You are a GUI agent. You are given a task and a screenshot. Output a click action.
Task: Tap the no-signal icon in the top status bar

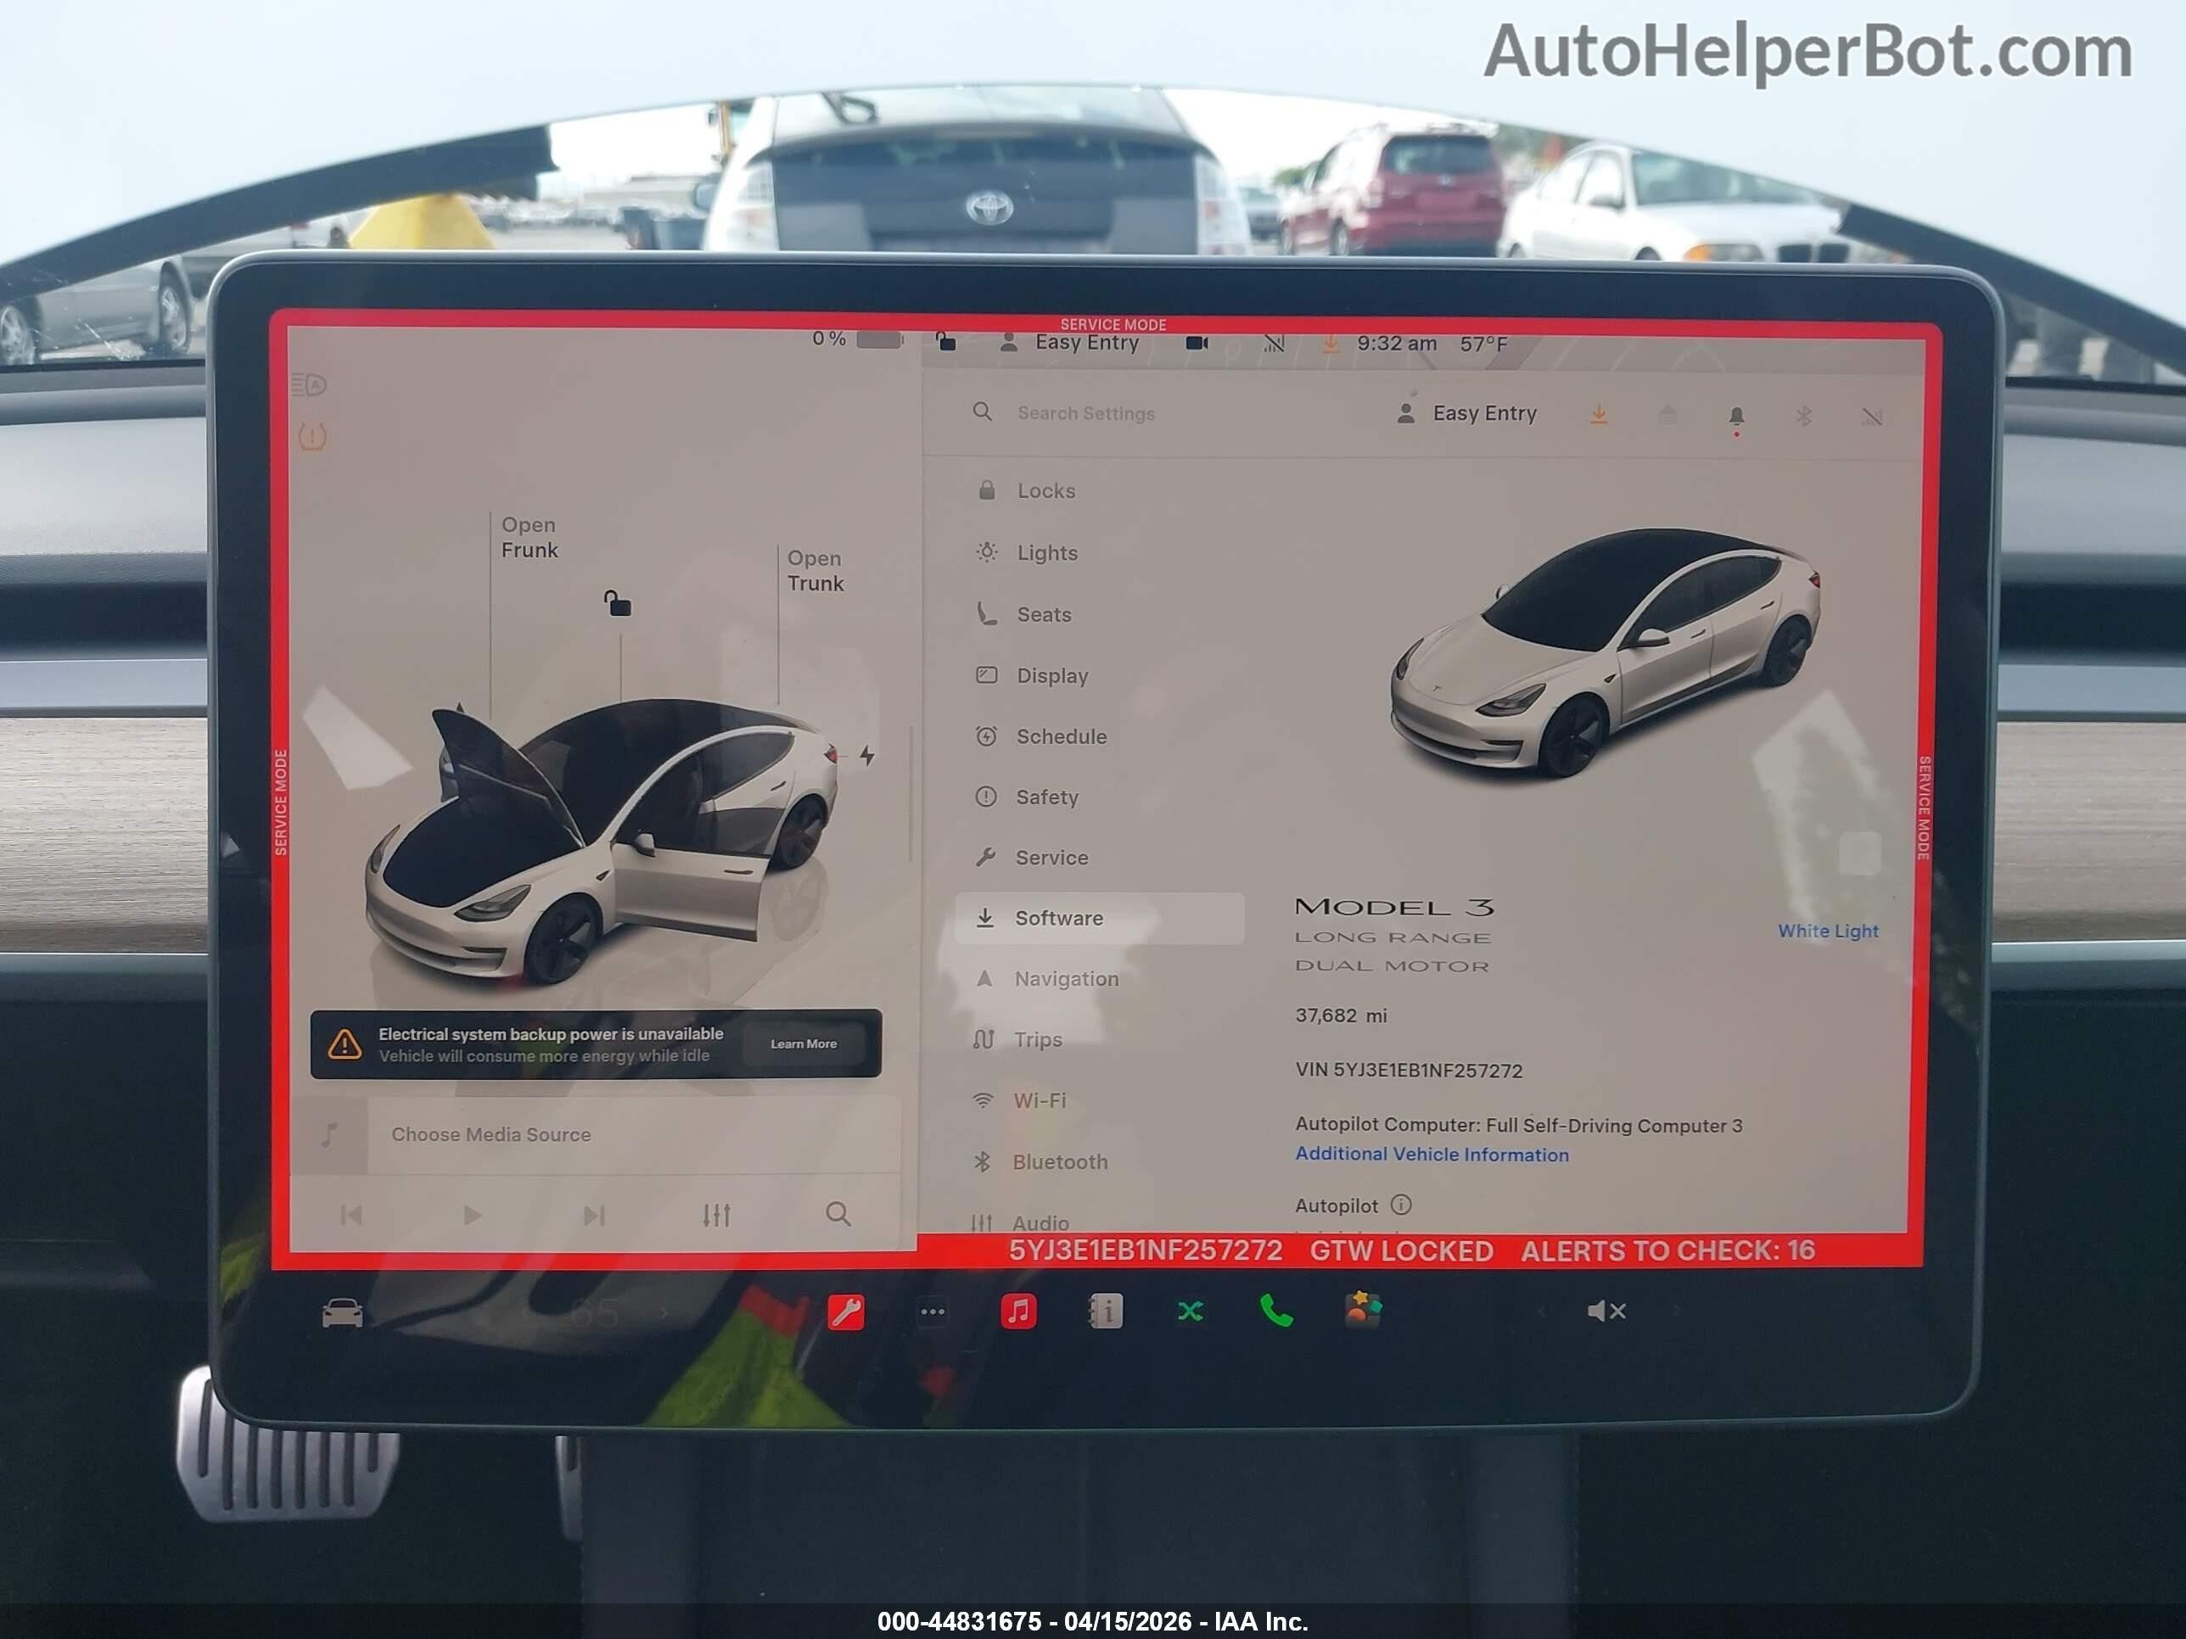1274,344
